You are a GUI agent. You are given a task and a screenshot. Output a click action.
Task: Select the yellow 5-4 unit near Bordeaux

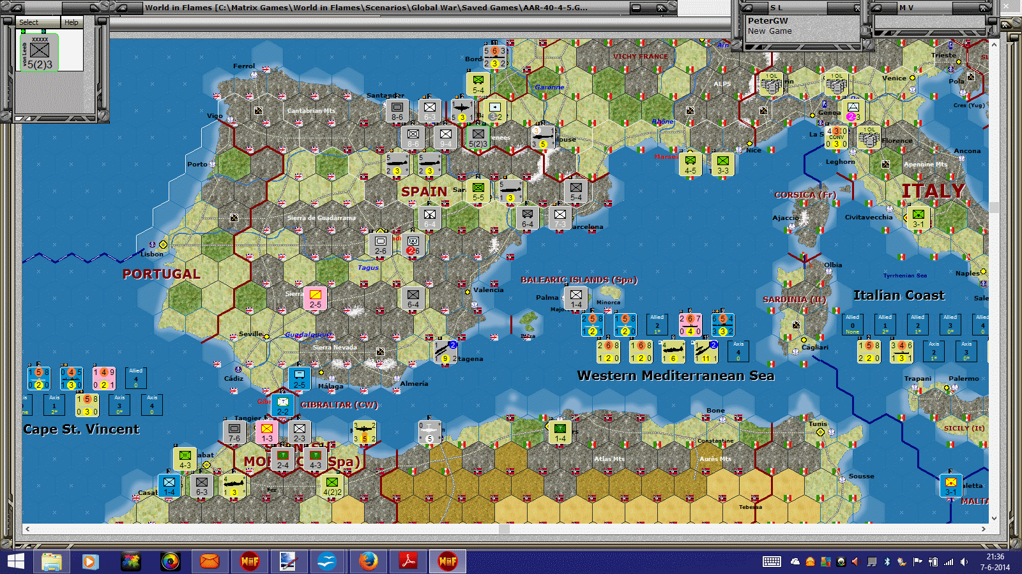pos(478,84)
